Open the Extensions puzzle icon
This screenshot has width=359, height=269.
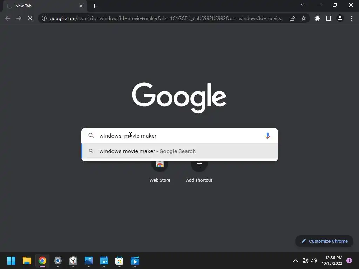(x=318, y=18)
